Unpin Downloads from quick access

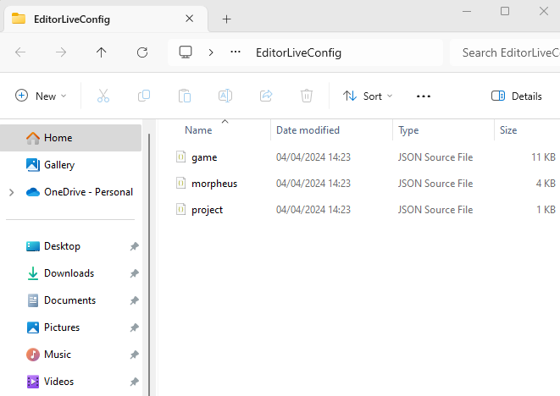[134, 273]
